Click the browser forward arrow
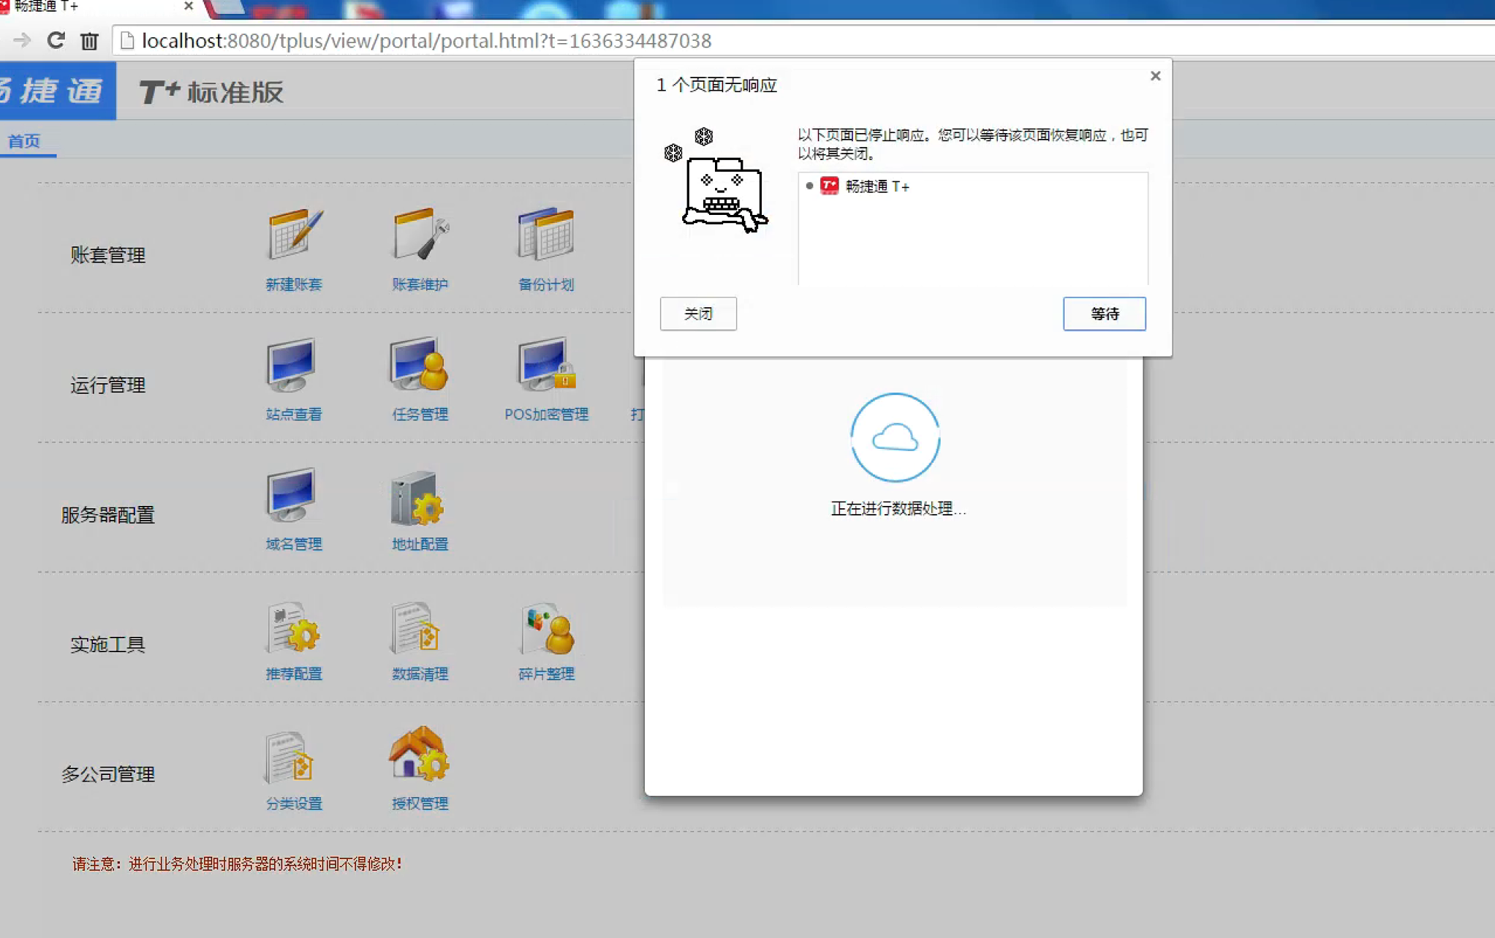The image size is (1495, 938). point(22,40)
